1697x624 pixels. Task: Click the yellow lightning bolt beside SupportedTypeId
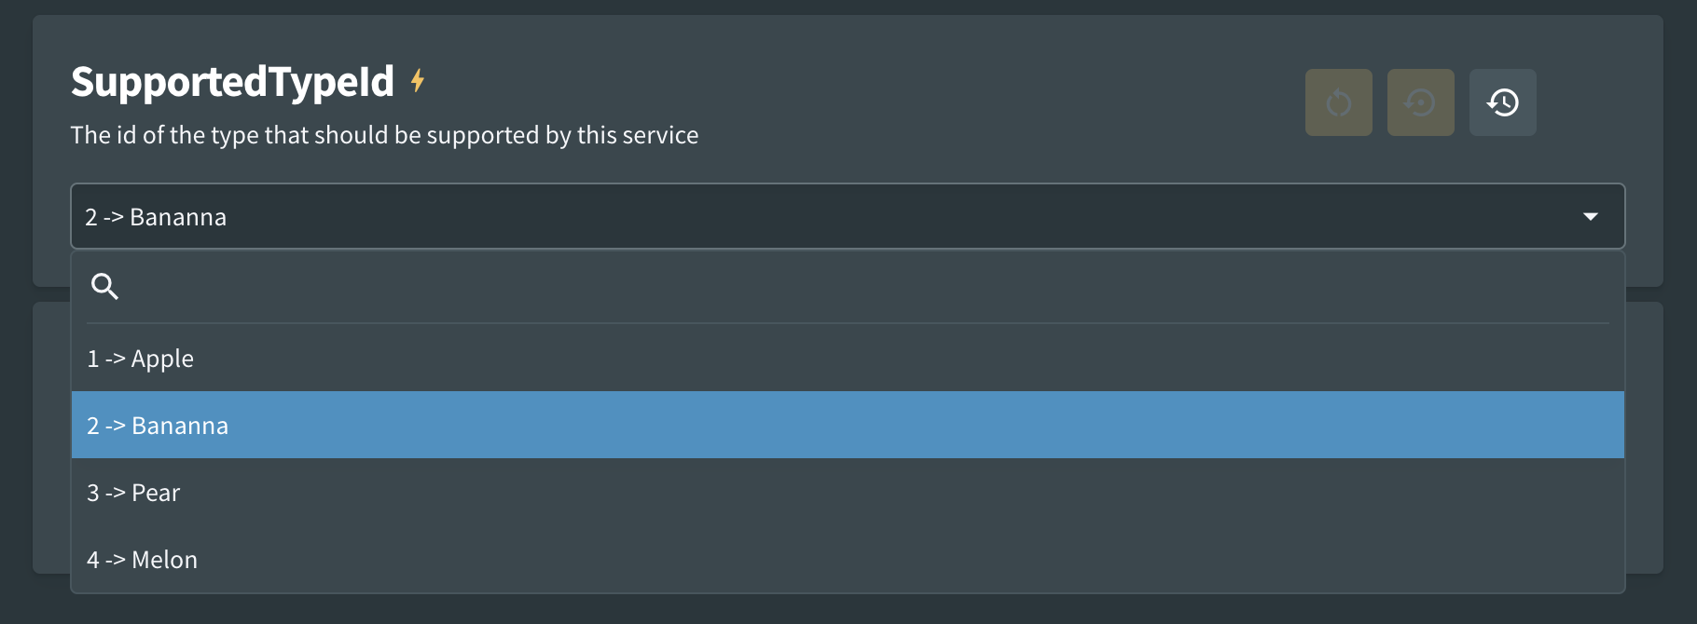418,81
